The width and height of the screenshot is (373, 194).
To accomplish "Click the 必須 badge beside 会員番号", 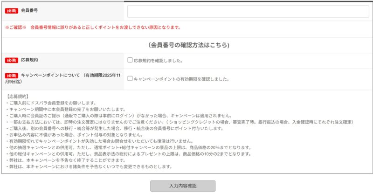I will (12, 11).
